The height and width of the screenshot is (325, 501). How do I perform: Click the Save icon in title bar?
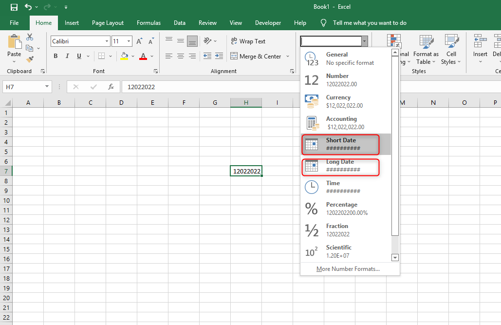pos(14,7)
